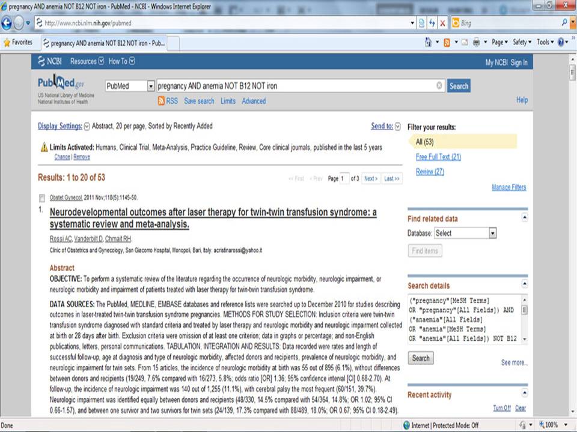The width and height of the screenshot is (577, 432).
Task: Collapse the Recent activity panel
Action: click(525, 393)
